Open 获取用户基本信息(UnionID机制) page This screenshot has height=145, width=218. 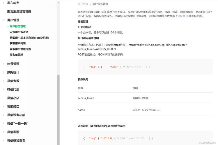point(29,38)
